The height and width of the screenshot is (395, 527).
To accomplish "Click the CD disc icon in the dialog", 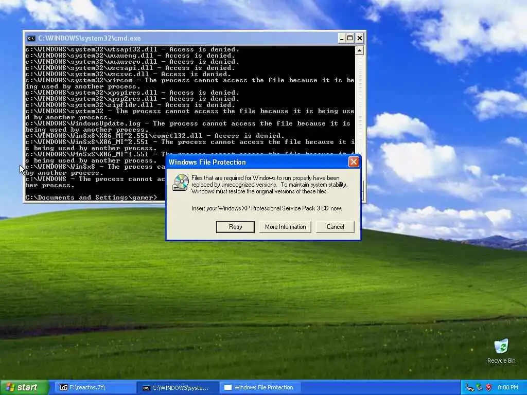I will pos(181,183).
